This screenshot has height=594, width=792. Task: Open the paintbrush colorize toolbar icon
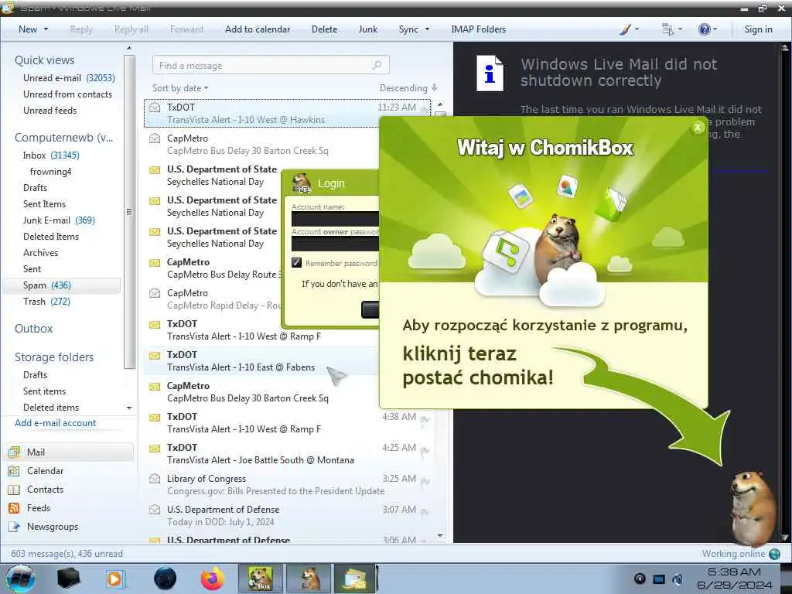coord(625,29)
